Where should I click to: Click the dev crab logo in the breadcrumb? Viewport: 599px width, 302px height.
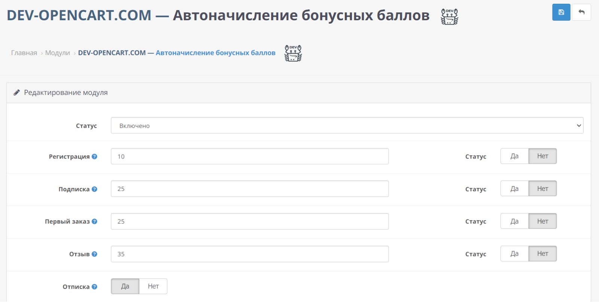tap(293, 53)
